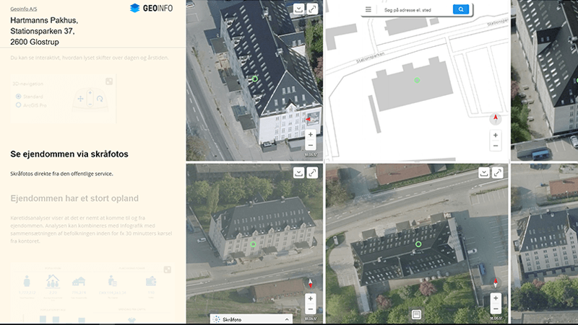Reset map orientation with the compass
This screenshot has width=578, height=325.
pyautogui.click(x=496, y=118)
